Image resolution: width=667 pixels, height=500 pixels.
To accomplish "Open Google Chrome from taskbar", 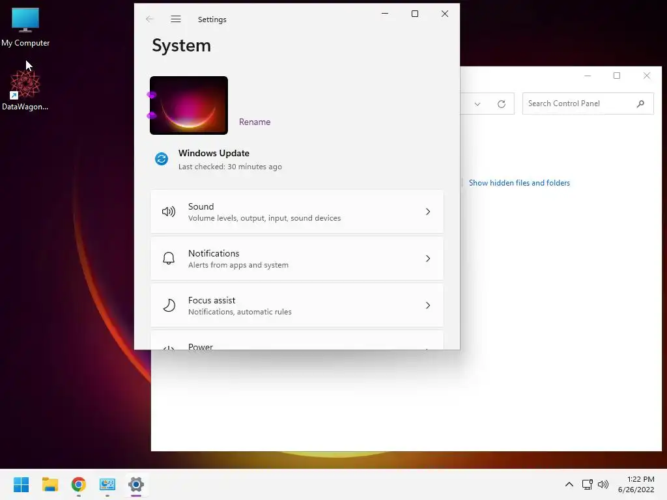I will 79,484.
